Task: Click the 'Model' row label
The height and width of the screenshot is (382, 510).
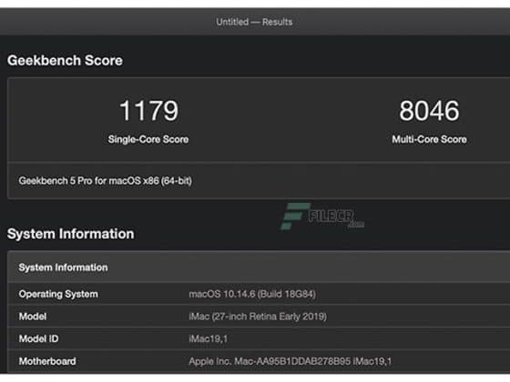Action: click(33, 317)
